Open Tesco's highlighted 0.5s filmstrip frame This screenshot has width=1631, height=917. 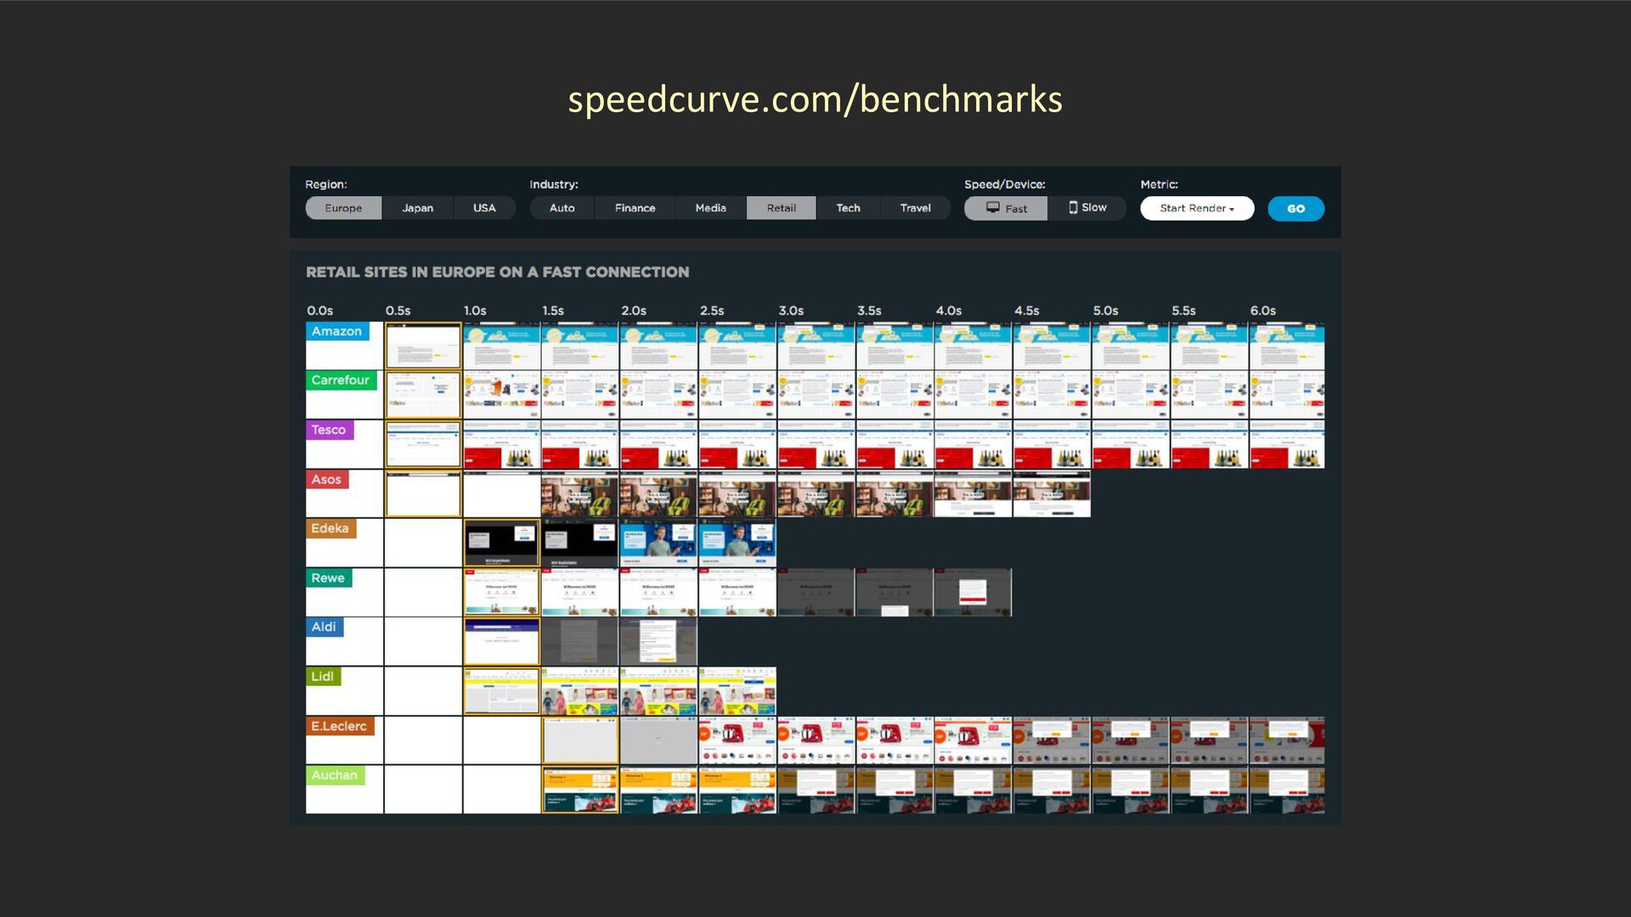click(423, 444)
